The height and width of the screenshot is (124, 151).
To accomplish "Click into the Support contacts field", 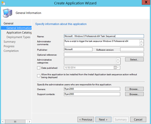I will coord(92,94).
